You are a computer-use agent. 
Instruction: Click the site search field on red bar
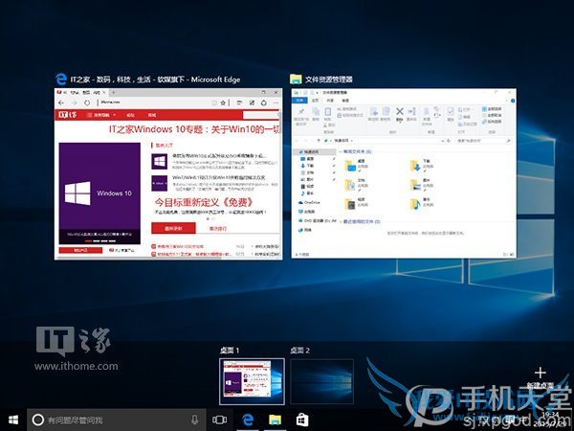tap(260, 115)
